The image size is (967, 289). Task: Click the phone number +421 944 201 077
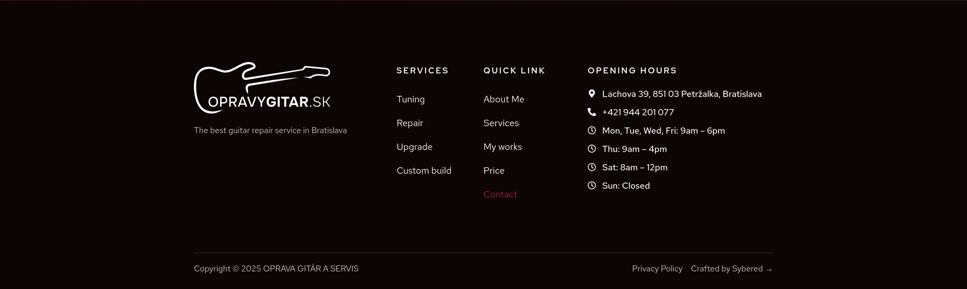[x=638, y=112]
